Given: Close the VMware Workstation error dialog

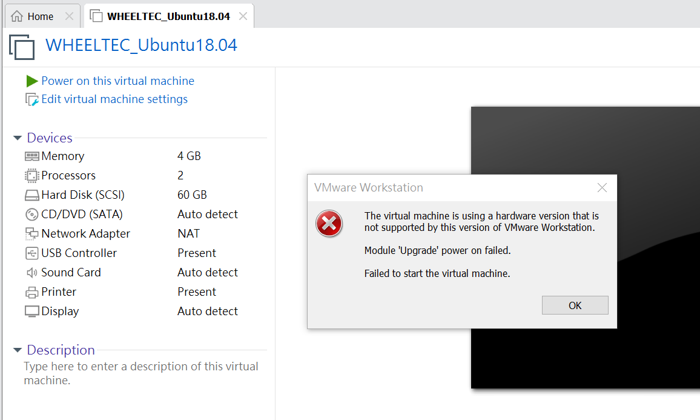Looking at the screenshot, I should [603, 188].
